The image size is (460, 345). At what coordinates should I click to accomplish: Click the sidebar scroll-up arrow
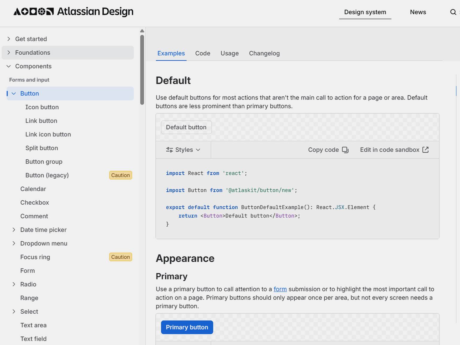[142, 31]
